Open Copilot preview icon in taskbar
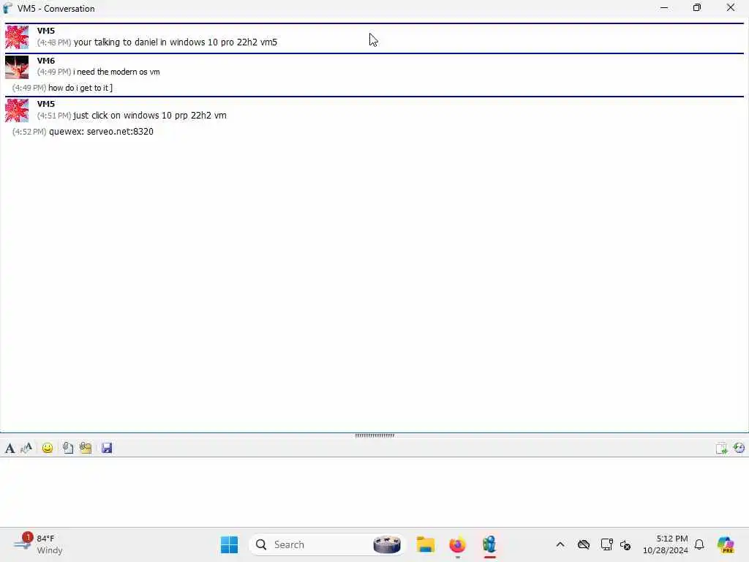The height and width of the screenshot is (562, 749). pyautogui.click(x=726, y=544)
